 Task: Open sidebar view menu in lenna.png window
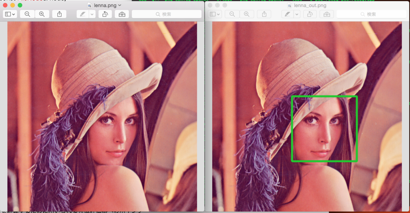click(x=10, y=14)
